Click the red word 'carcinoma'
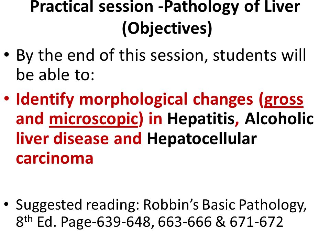This screenshot has height=247, width=330. click(x=55, y=158)
